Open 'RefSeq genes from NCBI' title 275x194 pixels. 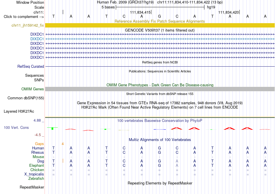[x=160, y=62]
